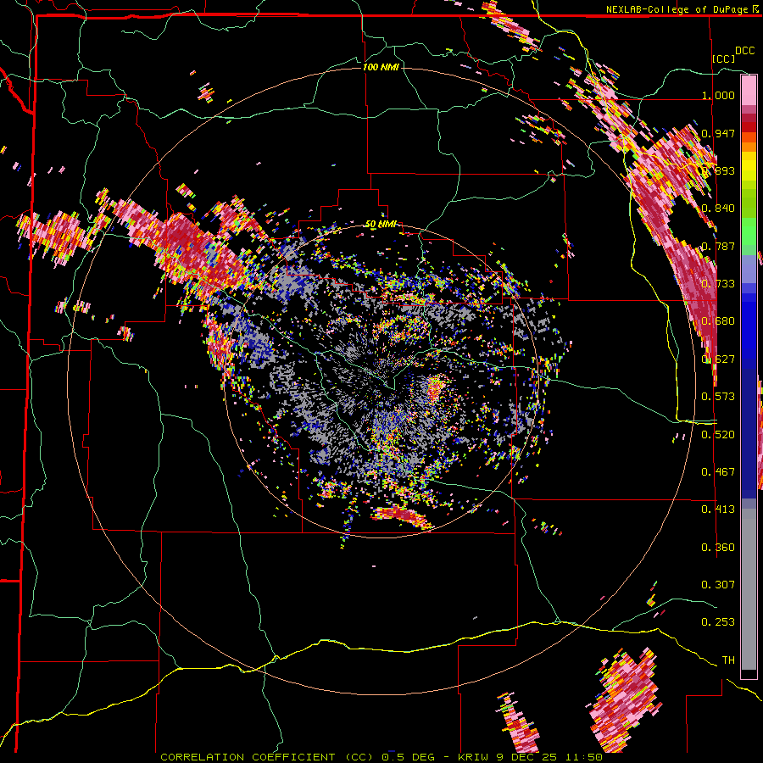This screenshot has width=763, height=763.
Task: Click the CORRELATION COEFFICIENT (CC) caption text
Action: tap(267, 757)
